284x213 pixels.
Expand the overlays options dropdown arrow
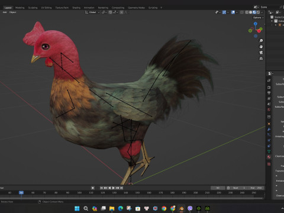(237, 12)
